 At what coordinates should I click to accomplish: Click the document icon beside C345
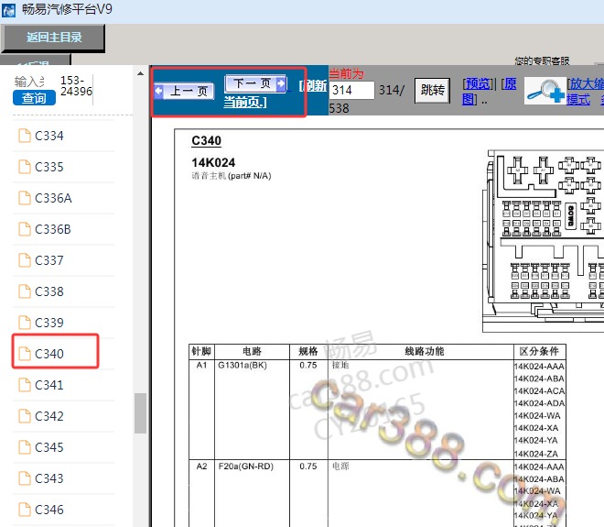[x=25, y=447]
